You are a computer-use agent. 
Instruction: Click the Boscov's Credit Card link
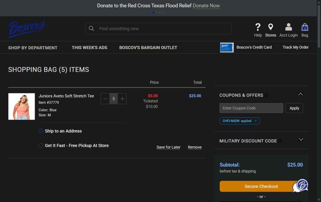(x=254, y=47)
